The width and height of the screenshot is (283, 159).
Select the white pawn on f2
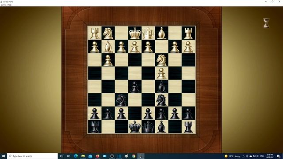pyautogui.click(x=121, y=46)
